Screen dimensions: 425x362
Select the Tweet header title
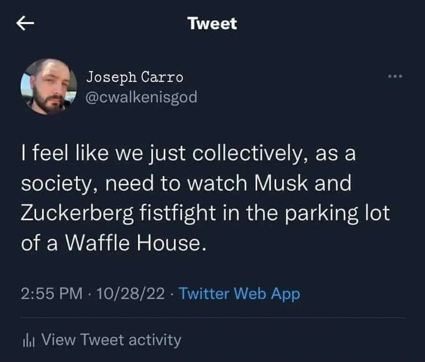[212, 24]
